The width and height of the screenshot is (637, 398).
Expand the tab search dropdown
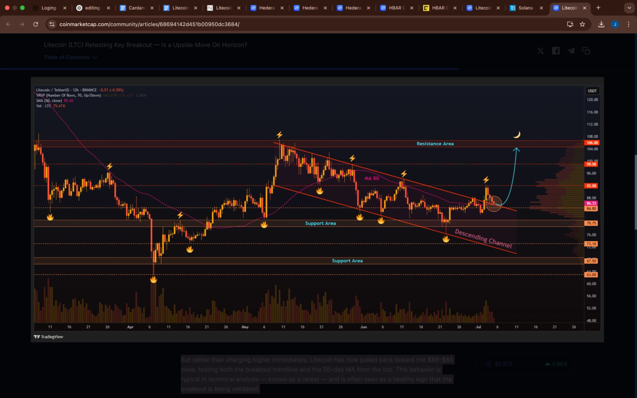pos(629,8)
